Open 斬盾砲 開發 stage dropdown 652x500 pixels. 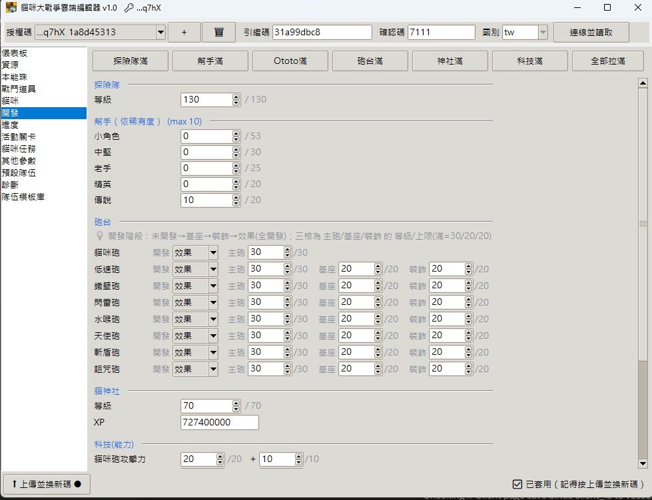pos(195,352)
